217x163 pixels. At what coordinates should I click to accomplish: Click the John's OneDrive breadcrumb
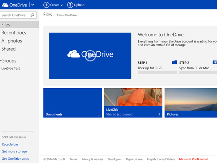[66, 15]
